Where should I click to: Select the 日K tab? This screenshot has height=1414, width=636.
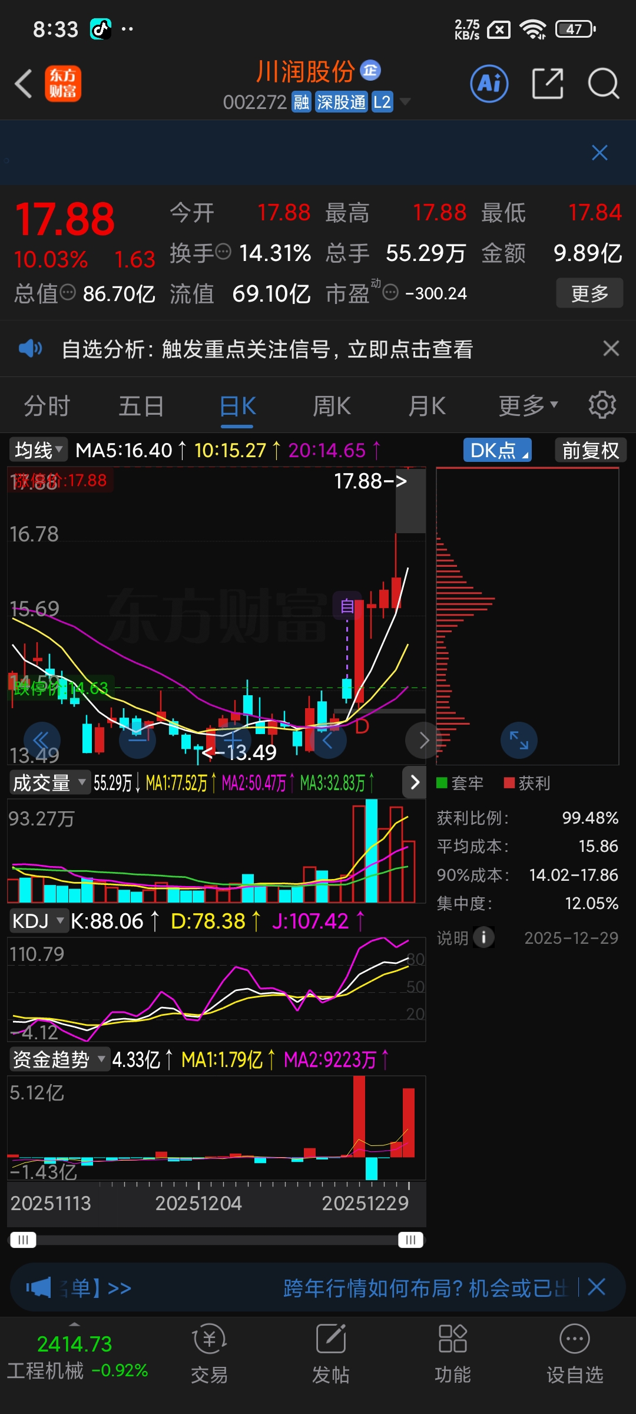pos(237,405)
